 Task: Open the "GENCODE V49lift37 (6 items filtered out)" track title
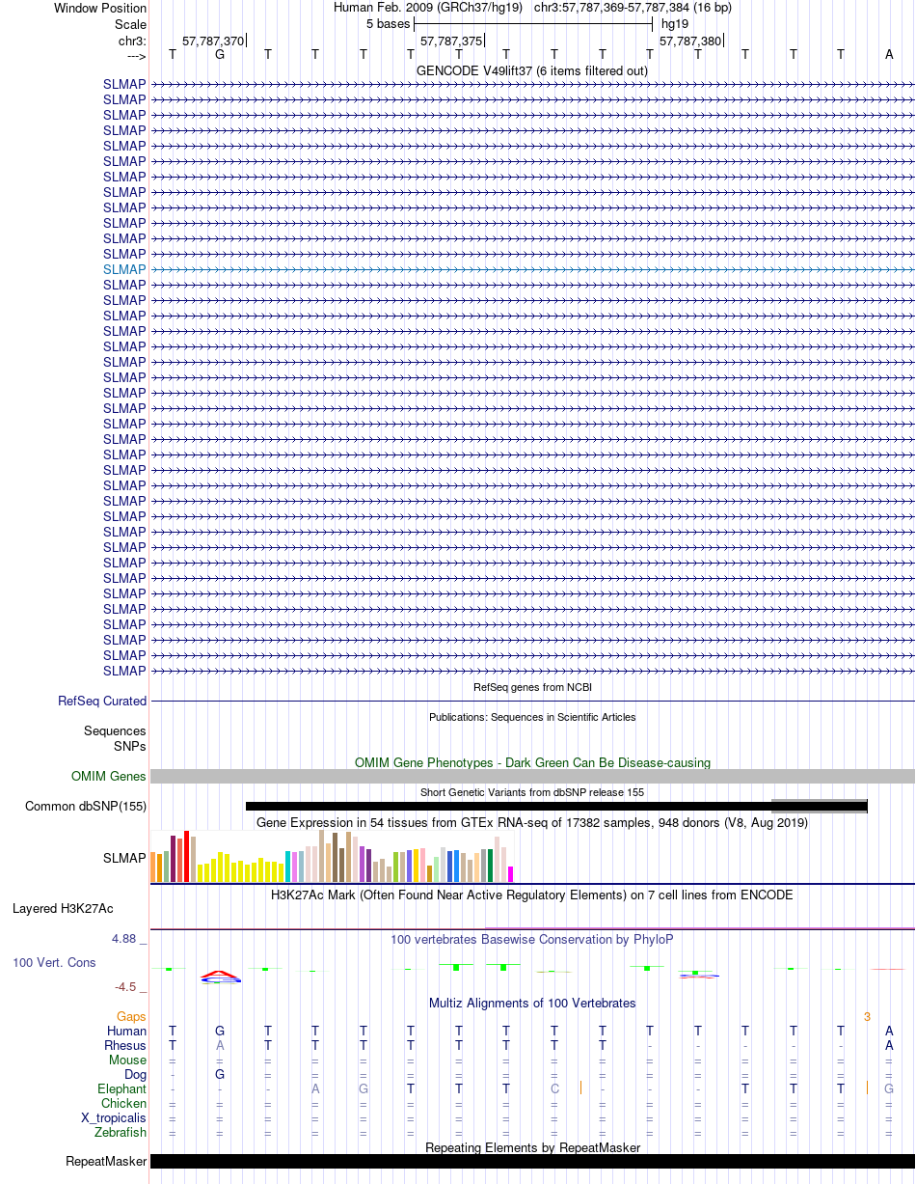532,70
